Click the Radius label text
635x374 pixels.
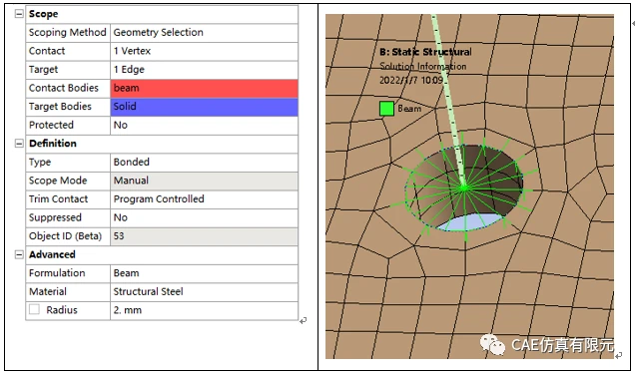tap(62, 310)
